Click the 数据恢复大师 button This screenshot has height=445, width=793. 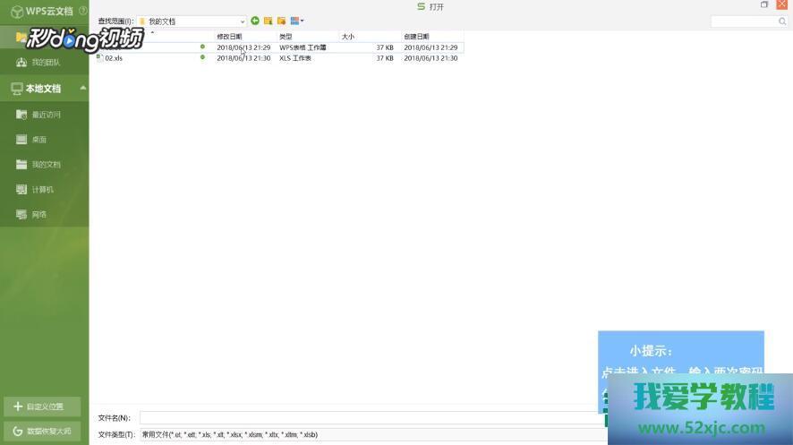click(42, 431)
